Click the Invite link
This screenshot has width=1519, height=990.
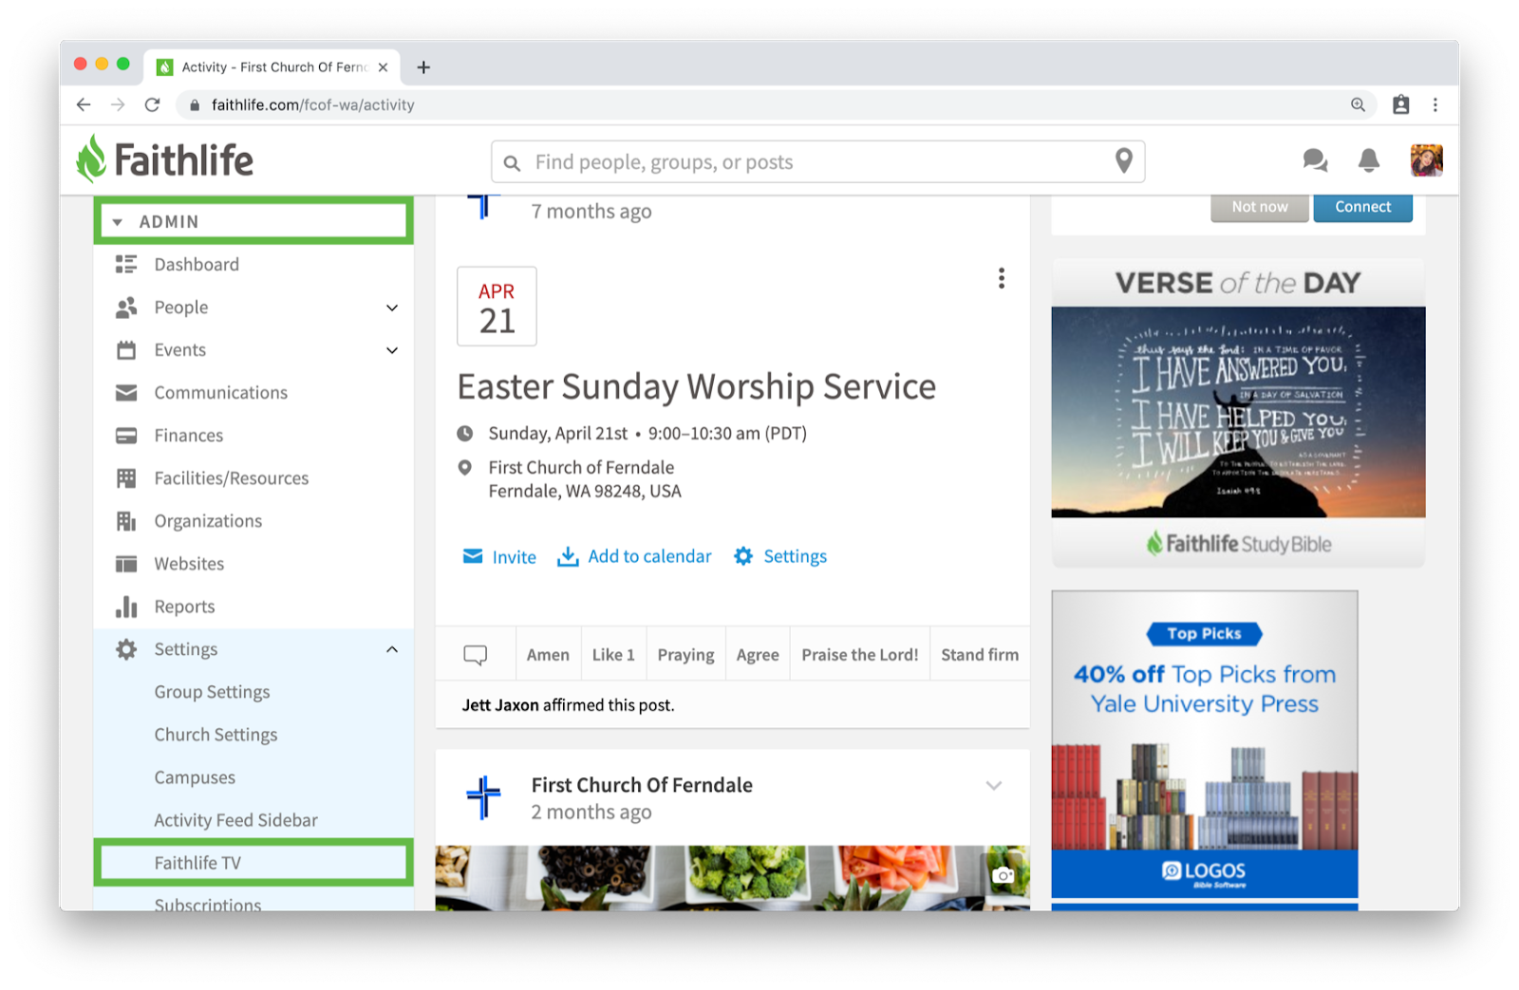tap(499, 557)
